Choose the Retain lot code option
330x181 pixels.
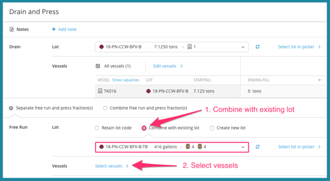(x=97, y=128)
